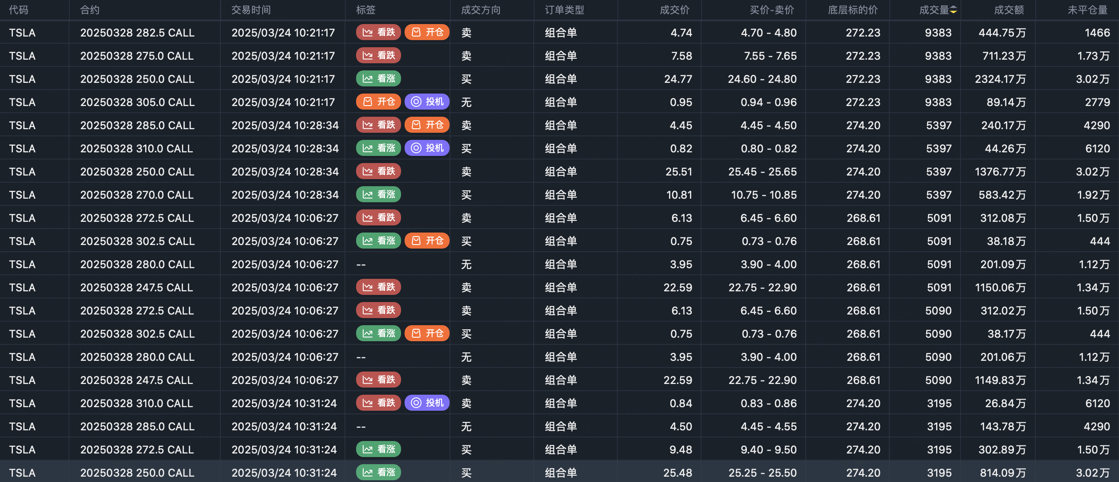Click bid-ask value 9.40 - 9.50
The width and height of the screenshot is (1119, 482).
769,450
